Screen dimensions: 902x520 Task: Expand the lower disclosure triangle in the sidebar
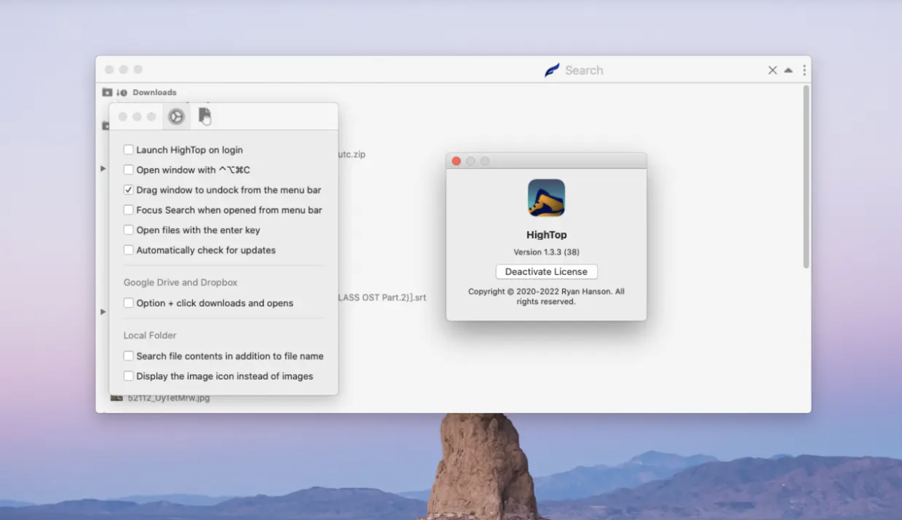pyautogui.click(x=103, y=311)
